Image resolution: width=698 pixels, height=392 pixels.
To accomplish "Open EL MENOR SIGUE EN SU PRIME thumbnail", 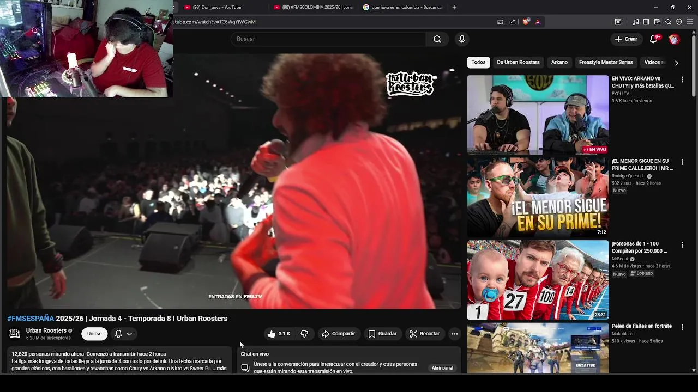I will (x=538, y=198).
